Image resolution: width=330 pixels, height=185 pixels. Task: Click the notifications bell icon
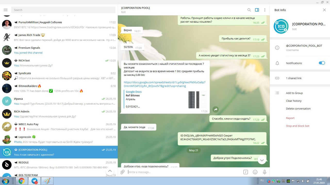click(277, 63)
